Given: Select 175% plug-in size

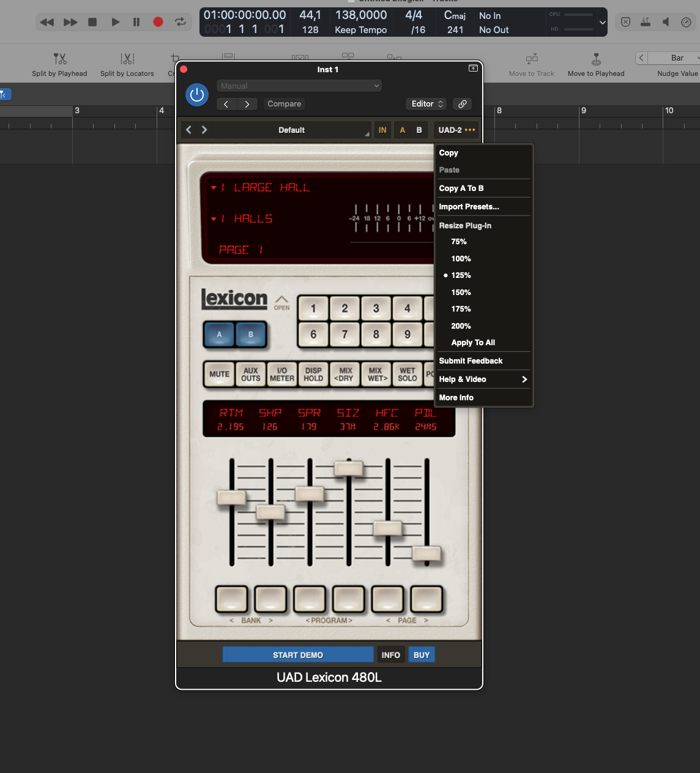Looking at the screenshot, I should (x=483, y=309).
